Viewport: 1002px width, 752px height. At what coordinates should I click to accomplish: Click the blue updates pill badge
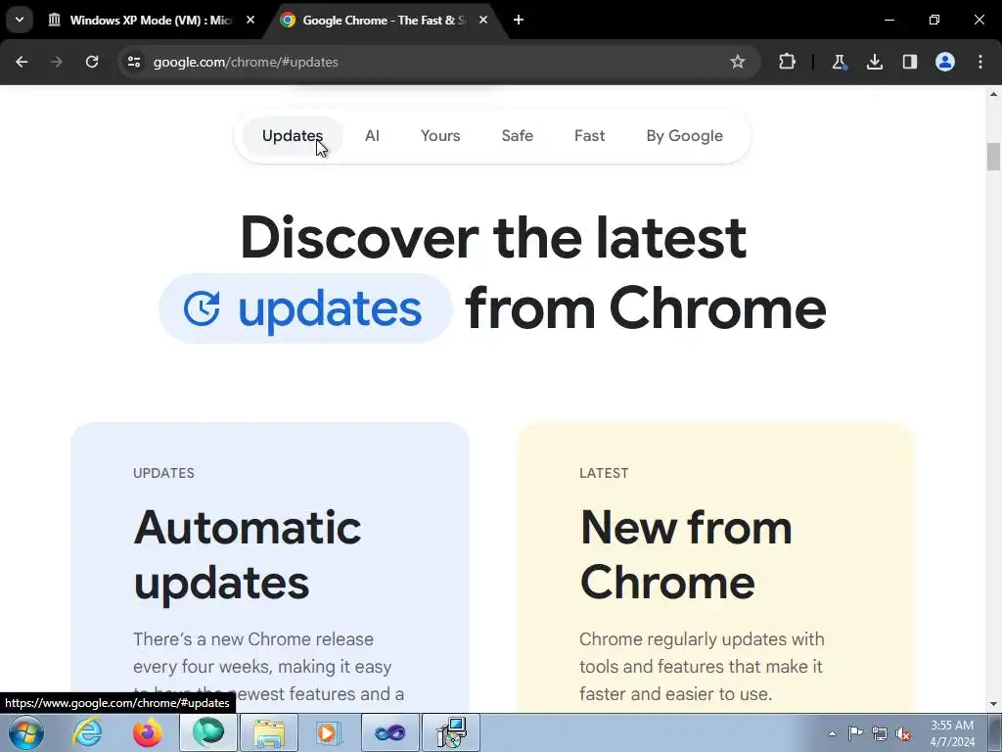[x=305, y=308]
